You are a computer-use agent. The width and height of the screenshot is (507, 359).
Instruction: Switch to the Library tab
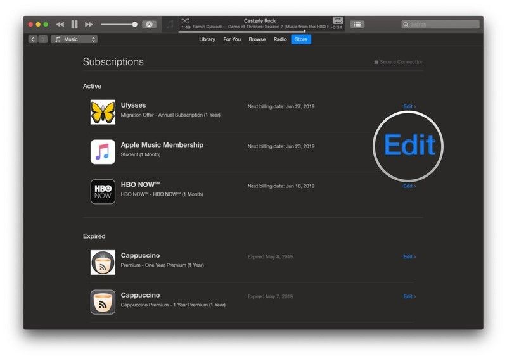point(207,39)
